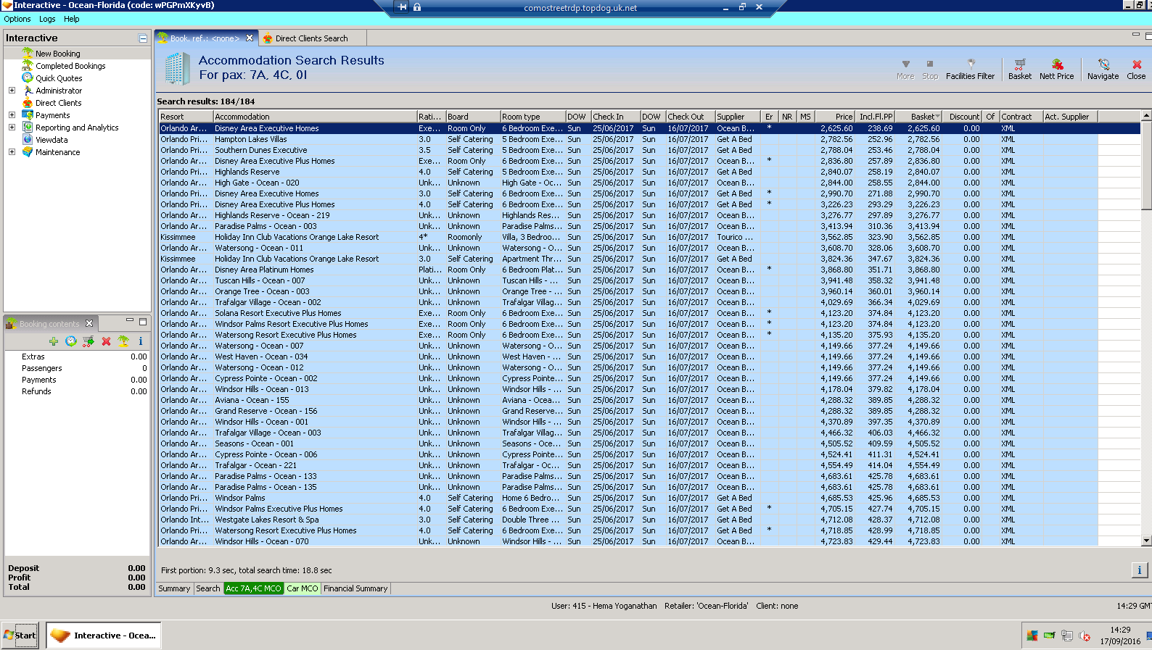The image size is (1152, 650).
Task: Select the Disney Area Platinum Homes row
Action: pos(649,270)
